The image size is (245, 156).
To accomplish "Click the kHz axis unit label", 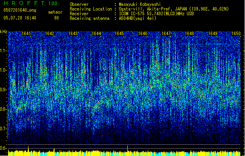I will (4, 32).
